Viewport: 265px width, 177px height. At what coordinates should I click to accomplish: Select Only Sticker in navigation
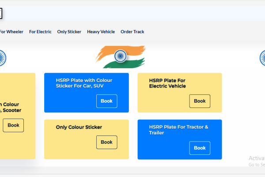tap(69, 32)
